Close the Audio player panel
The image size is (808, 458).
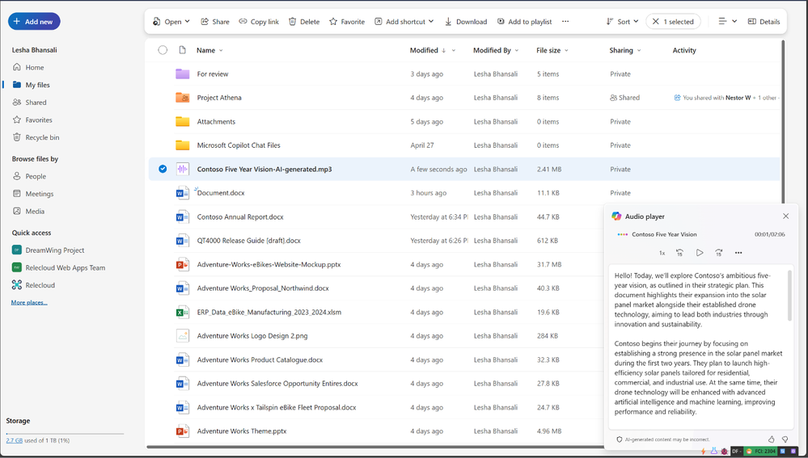click(785, 216)
